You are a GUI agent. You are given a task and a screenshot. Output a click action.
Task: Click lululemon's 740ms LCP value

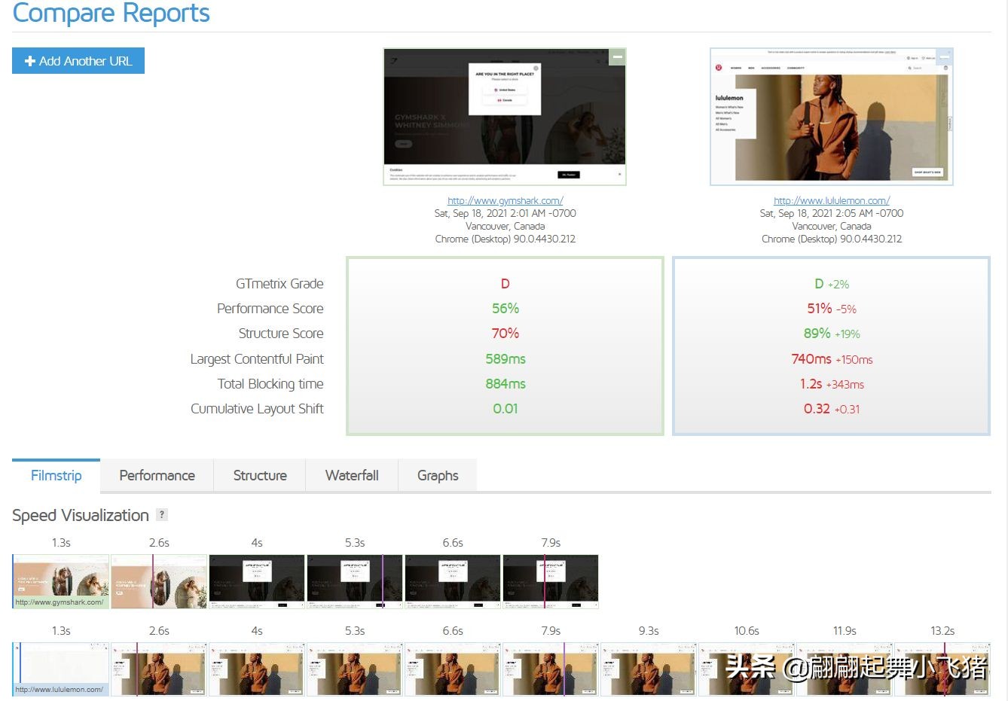(811, 359)
